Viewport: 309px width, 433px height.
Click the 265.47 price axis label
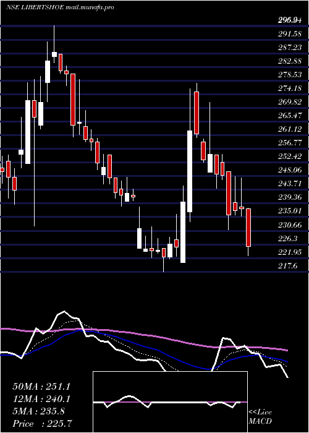click(289, 116)
